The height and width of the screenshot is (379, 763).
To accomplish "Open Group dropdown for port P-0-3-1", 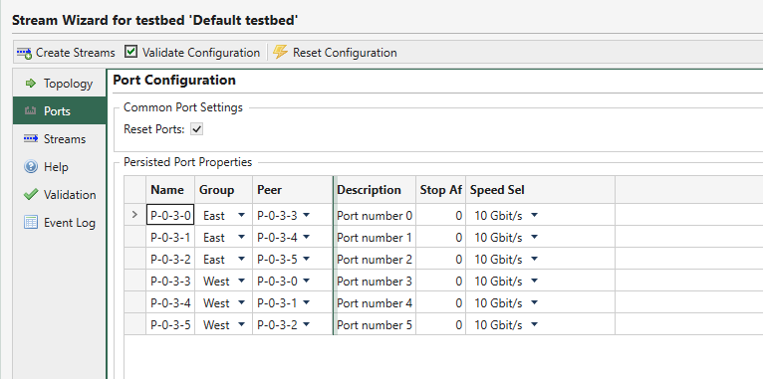I will tap(241, 237).
